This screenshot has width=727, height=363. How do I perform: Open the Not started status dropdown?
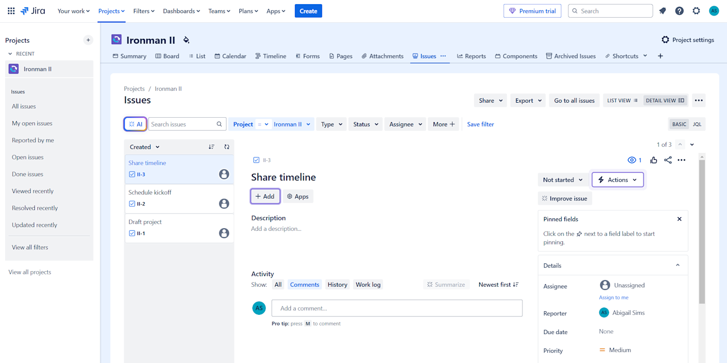[563, 180]
